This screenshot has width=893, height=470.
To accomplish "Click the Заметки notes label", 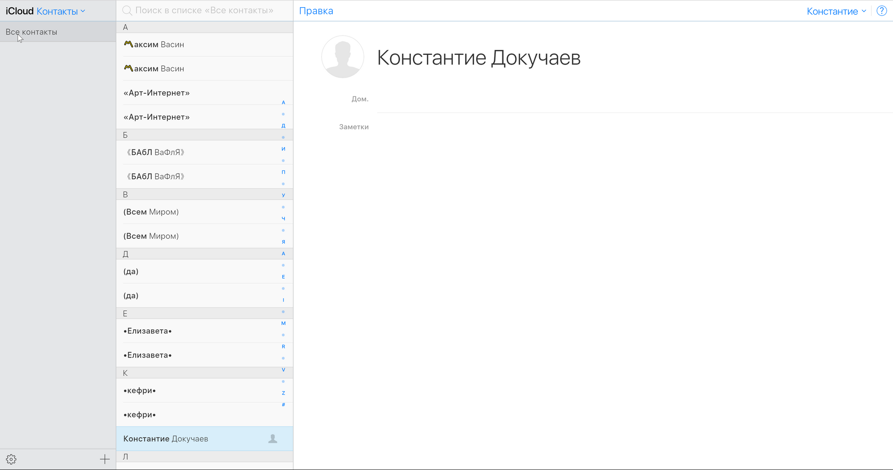I will pos(354,127).
